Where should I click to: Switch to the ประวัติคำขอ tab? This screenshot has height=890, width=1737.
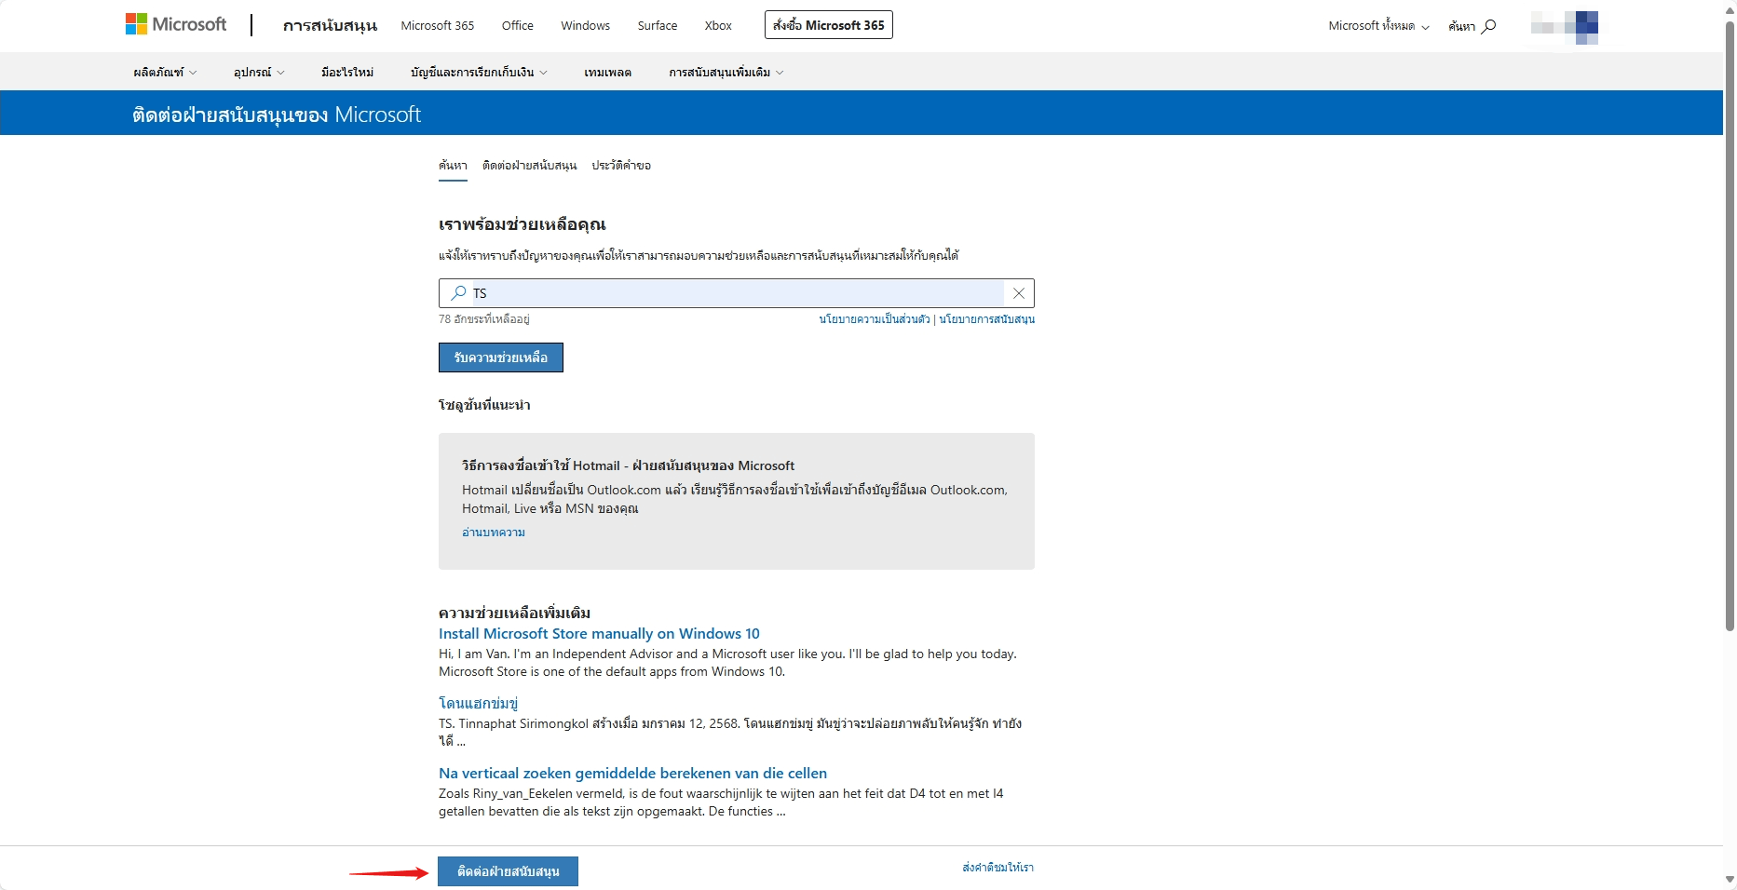621,166
